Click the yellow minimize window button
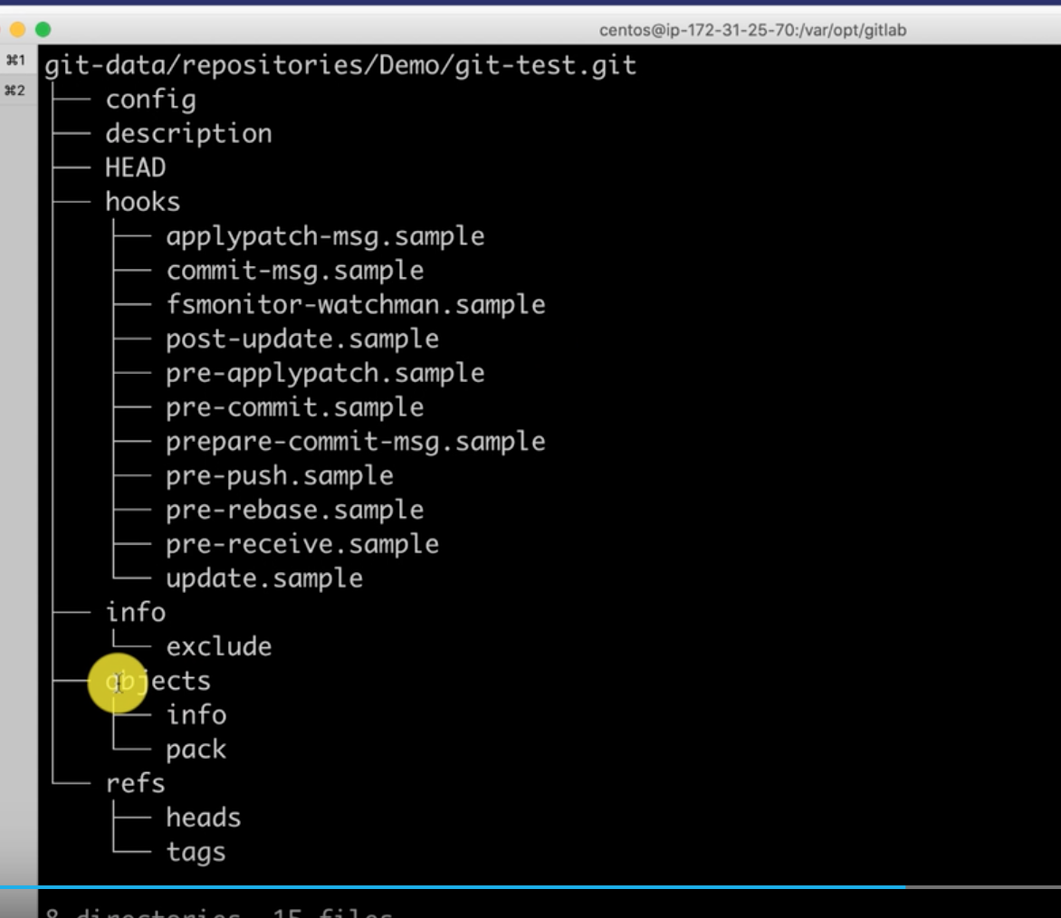Viewport: 1061px width, 918px height. [17, 29]
